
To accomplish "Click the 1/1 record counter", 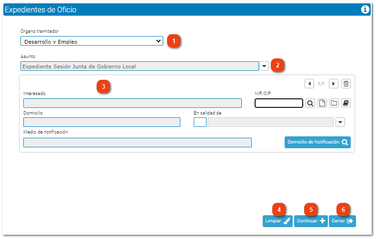I will (x=321, y=84).
